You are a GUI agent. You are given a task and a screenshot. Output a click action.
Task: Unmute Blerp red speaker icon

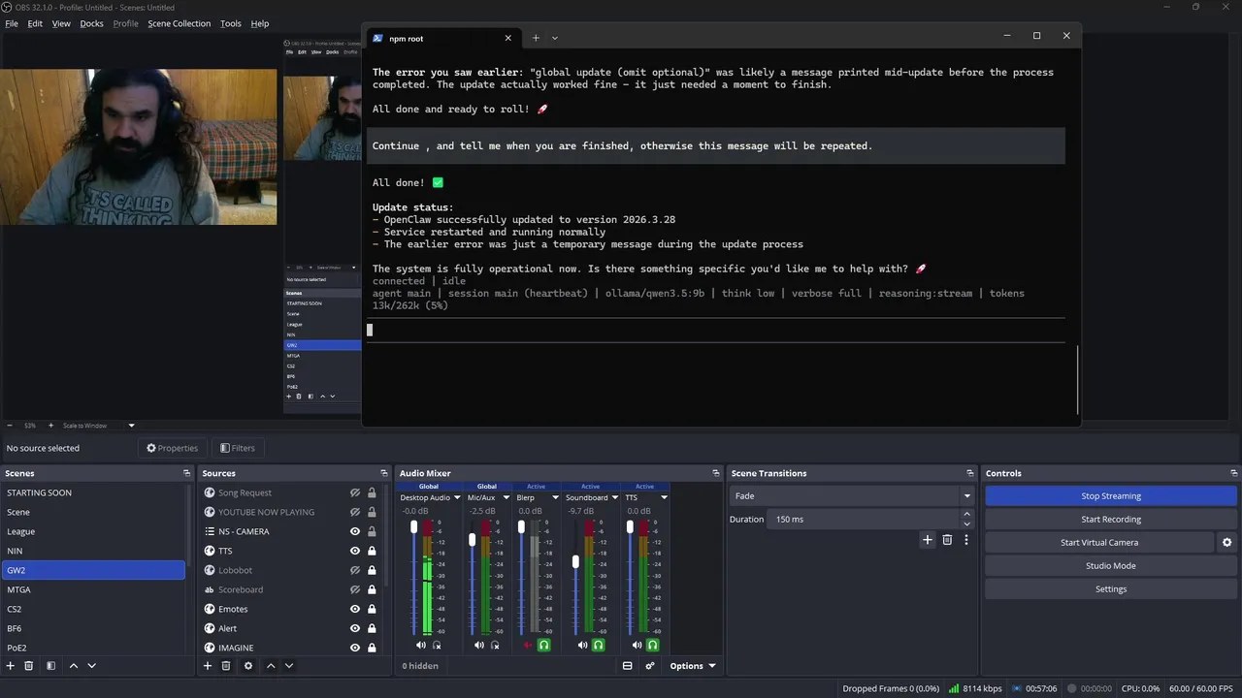pyautogui.click(x=529, y=645)
